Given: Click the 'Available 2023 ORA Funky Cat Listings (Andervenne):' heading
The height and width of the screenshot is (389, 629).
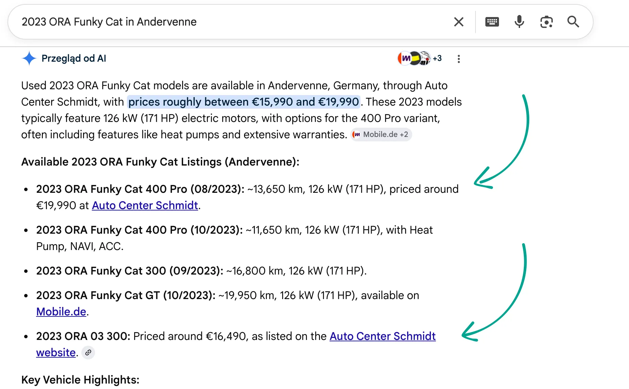Looking at the screenshot, I should [160, 162].
